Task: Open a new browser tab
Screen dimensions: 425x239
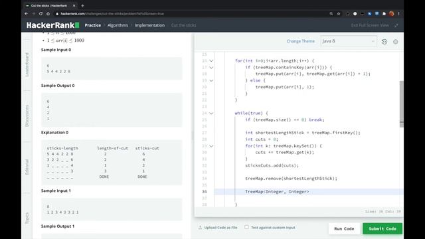Action: 82,5
